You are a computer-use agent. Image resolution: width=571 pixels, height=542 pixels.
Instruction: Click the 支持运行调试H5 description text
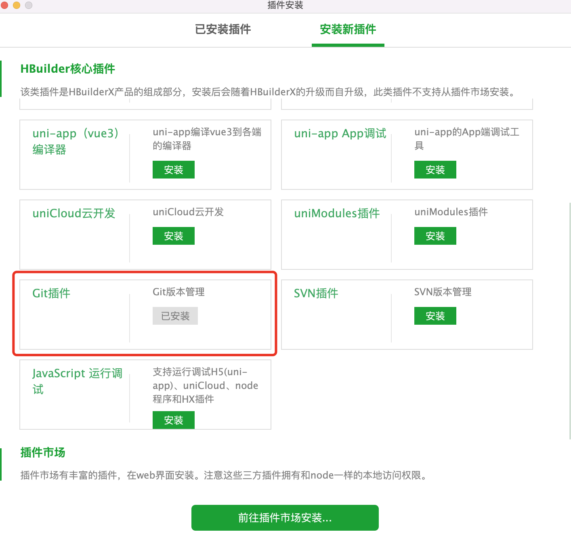coord(206,385)
